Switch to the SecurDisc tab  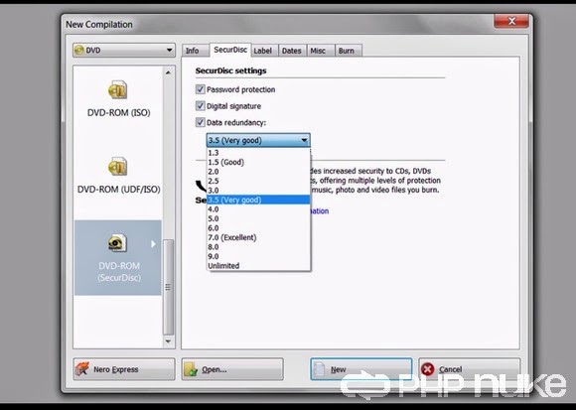(x=230, y=50)
